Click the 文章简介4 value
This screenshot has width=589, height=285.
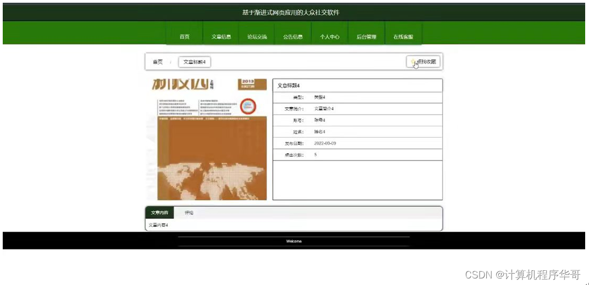324,109
